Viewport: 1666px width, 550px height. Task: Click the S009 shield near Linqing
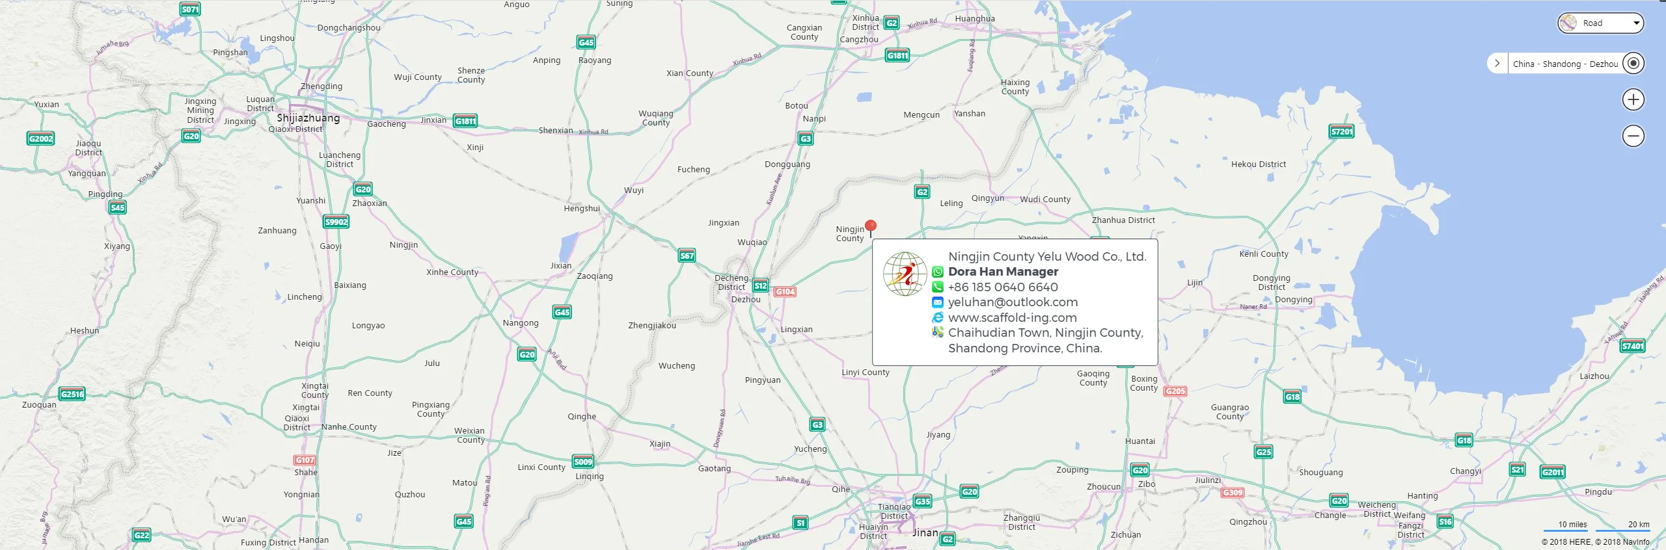click(x=583, y=462)
